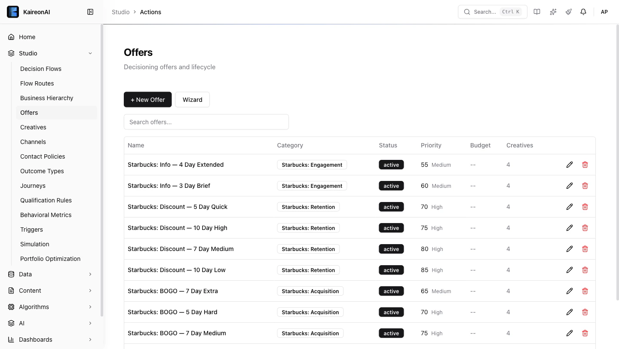This screenshot has width=619, height=349.
Task: Collapse the Studio section chevron
Action: (90, 53)
